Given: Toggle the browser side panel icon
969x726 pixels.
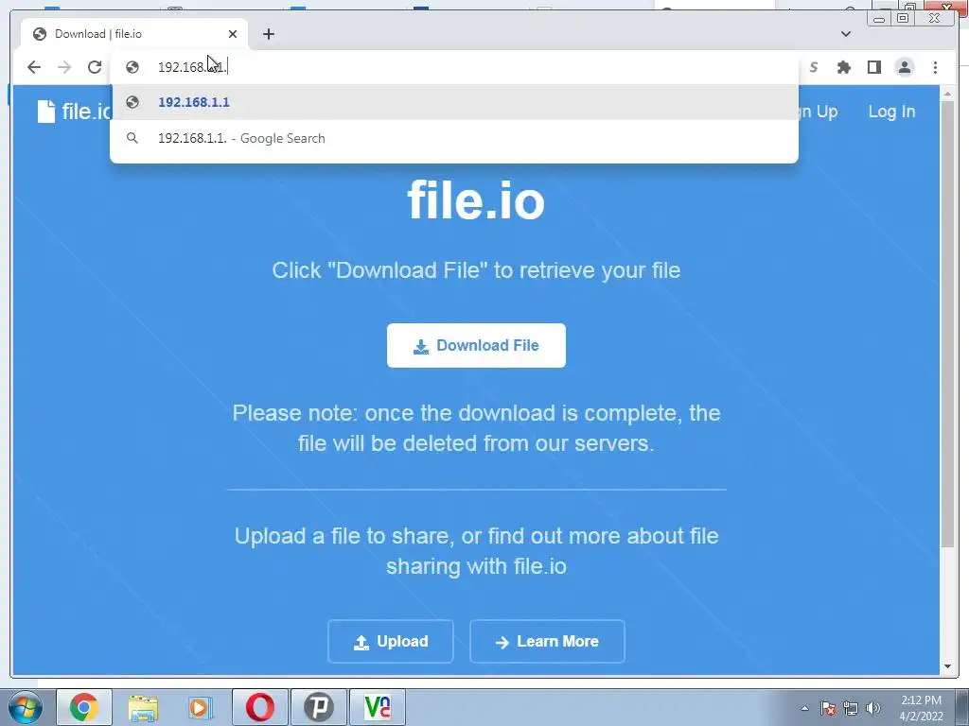Looking at the screenshot, I should click(873, 67).
